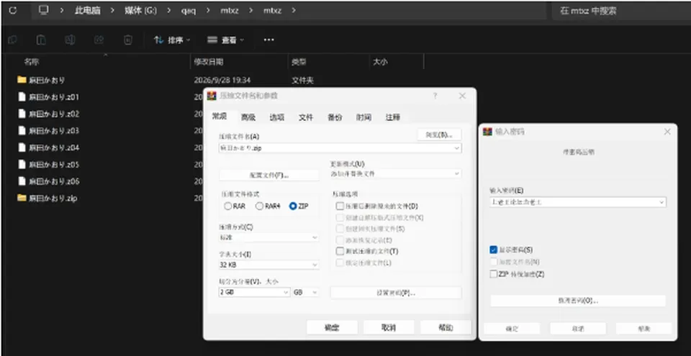The image size is (691, 356).
Task: Confirm the password dialog with 确定
Action: tap(512, 329)
